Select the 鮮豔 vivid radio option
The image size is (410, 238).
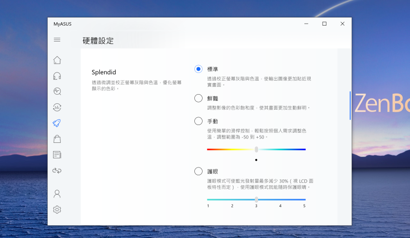pos(198,98)
